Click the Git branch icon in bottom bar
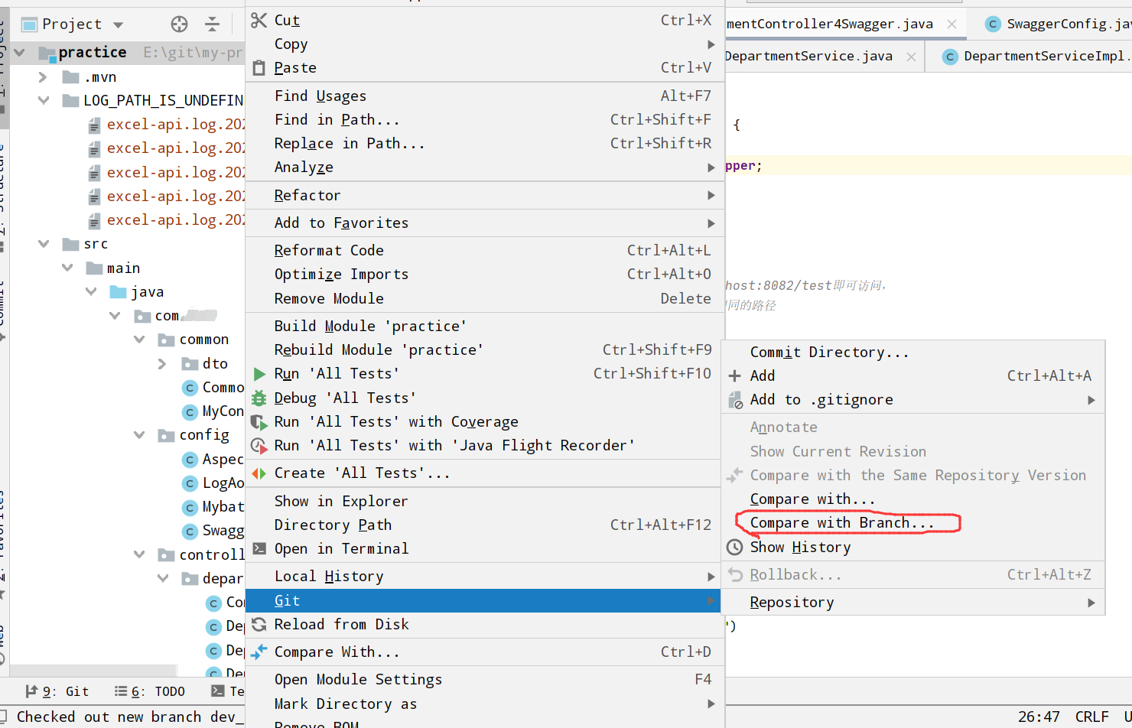 coord(31,691)
